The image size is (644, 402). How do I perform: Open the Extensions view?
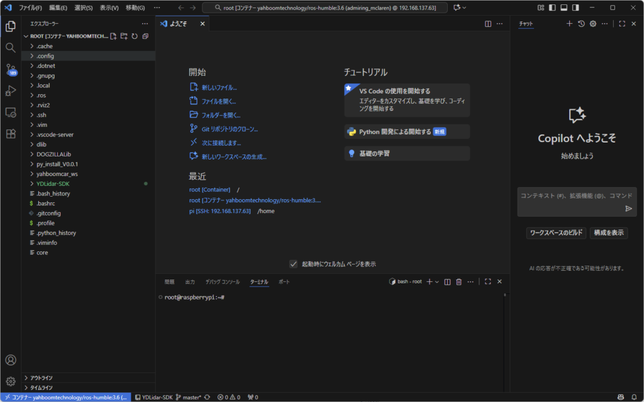pyautogui.click(x=10, y=134)
